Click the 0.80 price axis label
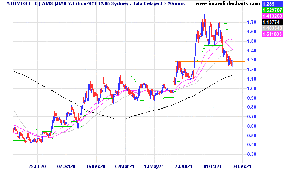 252,107
